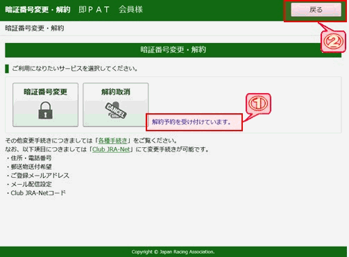This screenshot has width=349, height=257.
Task: Click the ご利用になりたいサービスを選択してください instruction
Action: (x=75, y=69)
